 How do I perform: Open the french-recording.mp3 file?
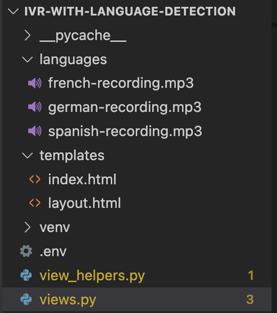[x=121, y=83]
